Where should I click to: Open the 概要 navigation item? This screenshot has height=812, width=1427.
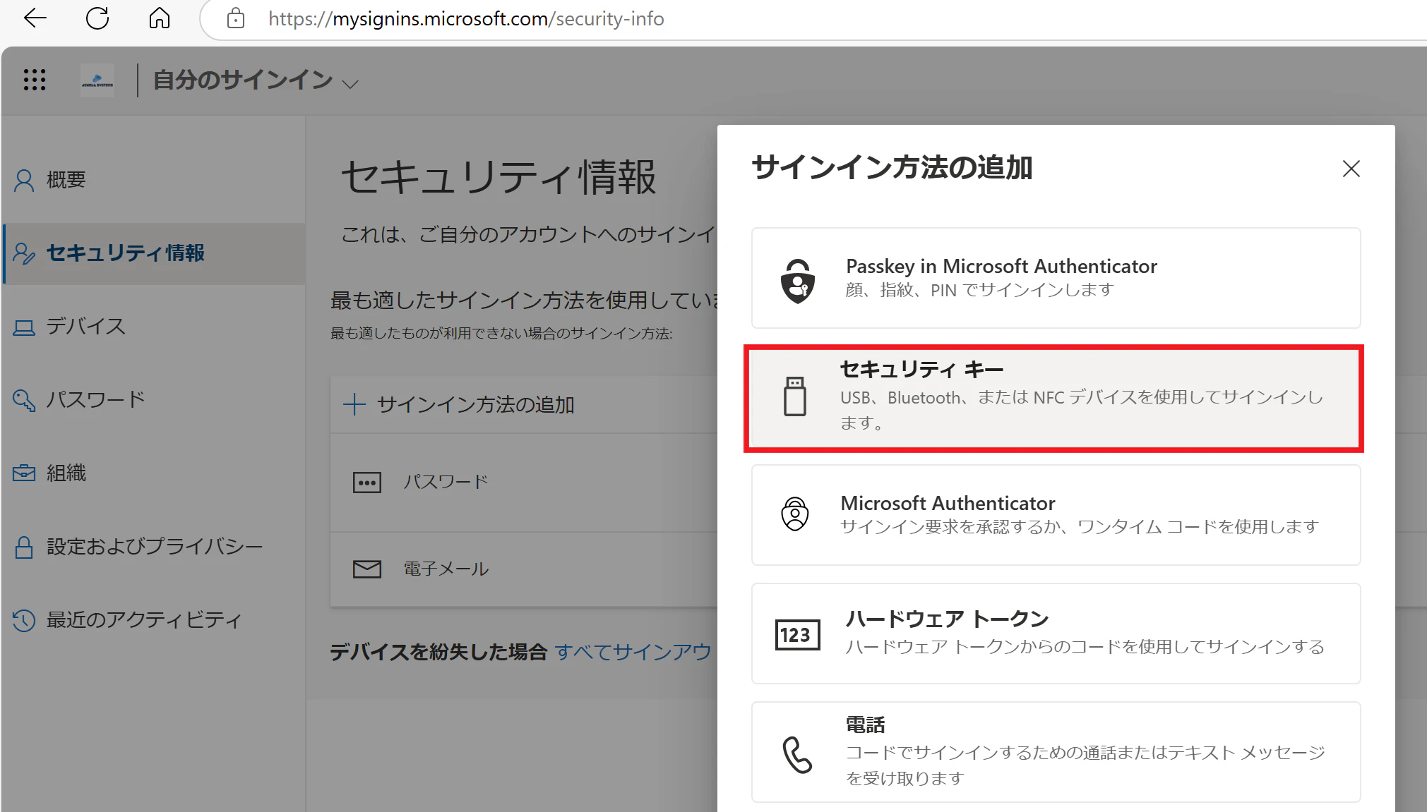154,181
